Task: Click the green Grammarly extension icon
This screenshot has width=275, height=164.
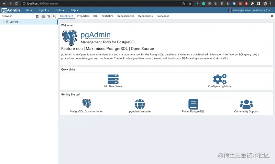Action: pyautogui.click(x=203, y=3)
